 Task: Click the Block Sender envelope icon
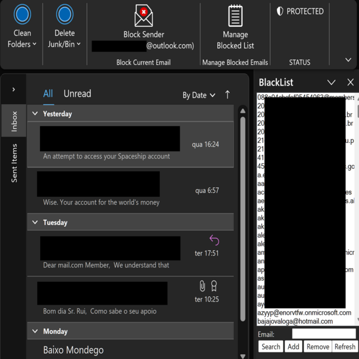click(x=144, y=16)
